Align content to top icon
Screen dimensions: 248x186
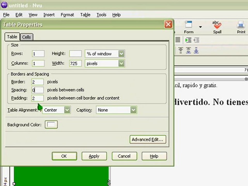[181, 50]
